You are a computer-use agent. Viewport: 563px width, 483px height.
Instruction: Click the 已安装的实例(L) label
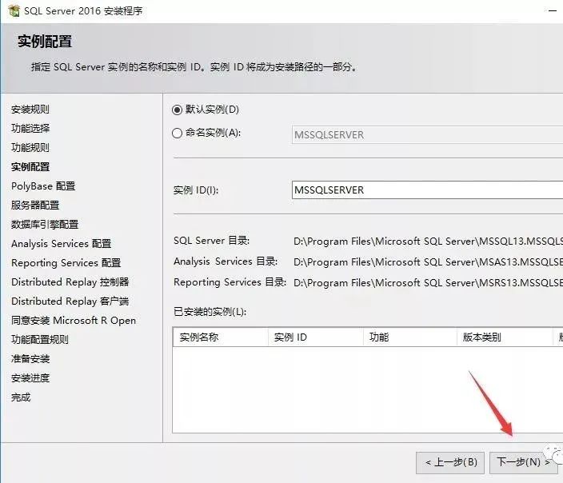click(210, 312)
